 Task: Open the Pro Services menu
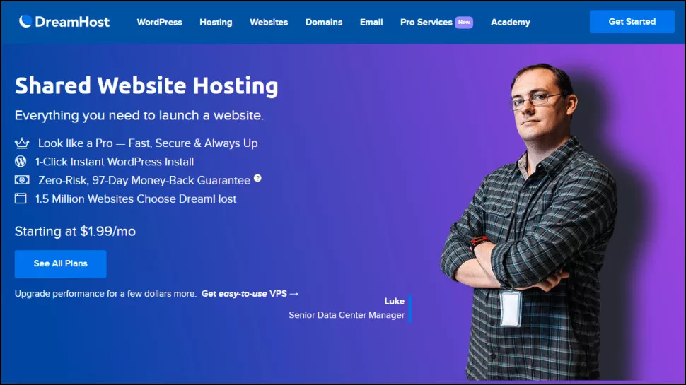tap(426, 23)
